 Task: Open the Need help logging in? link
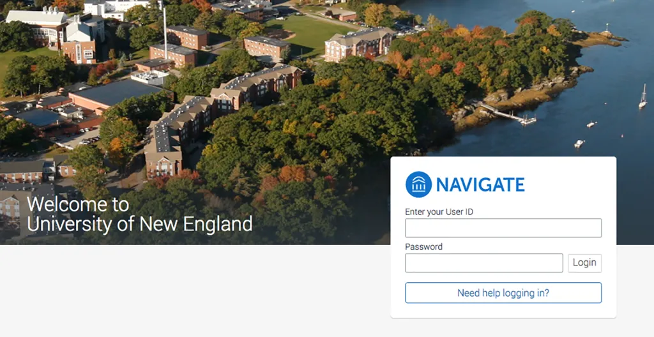503,293
